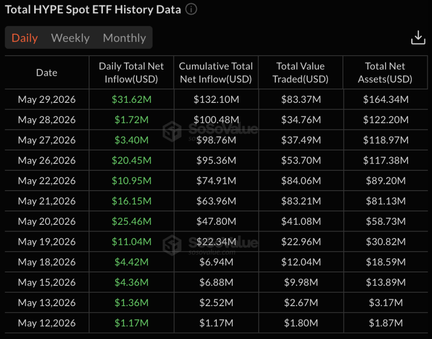Select the $117.38M net assets cell
This screenshot has width=432, height=339.
[x=386, y=161]
